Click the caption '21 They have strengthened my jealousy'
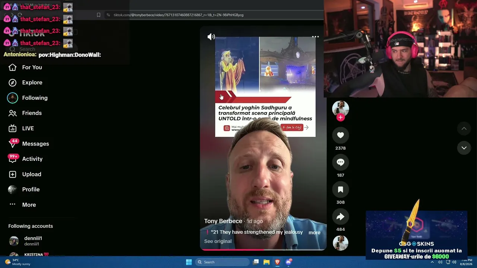Screen dimensions: 477x268 pos(257,232)
